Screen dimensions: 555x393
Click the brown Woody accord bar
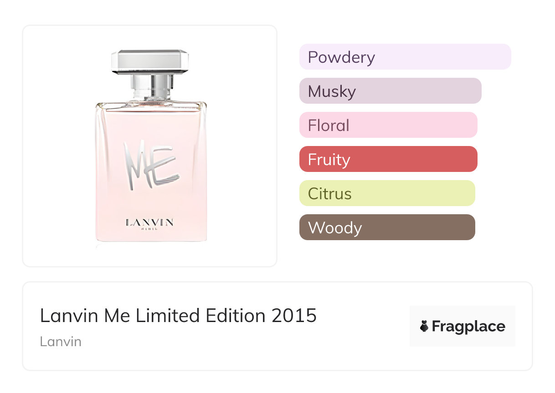click(x=387, y=227)
